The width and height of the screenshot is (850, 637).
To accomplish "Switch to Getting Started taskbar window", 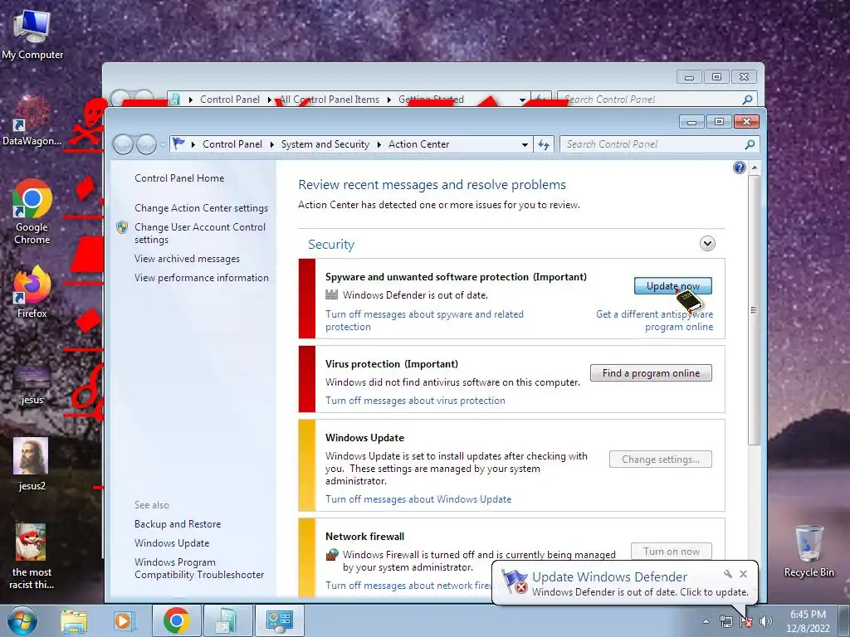I will [x=227, y=620].
